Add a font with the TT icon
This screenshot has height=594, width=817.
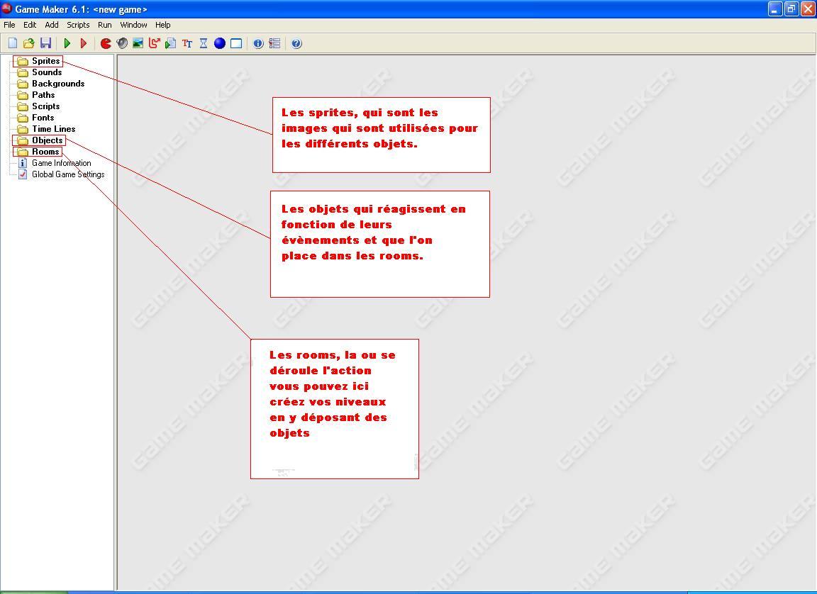[187, 43]
